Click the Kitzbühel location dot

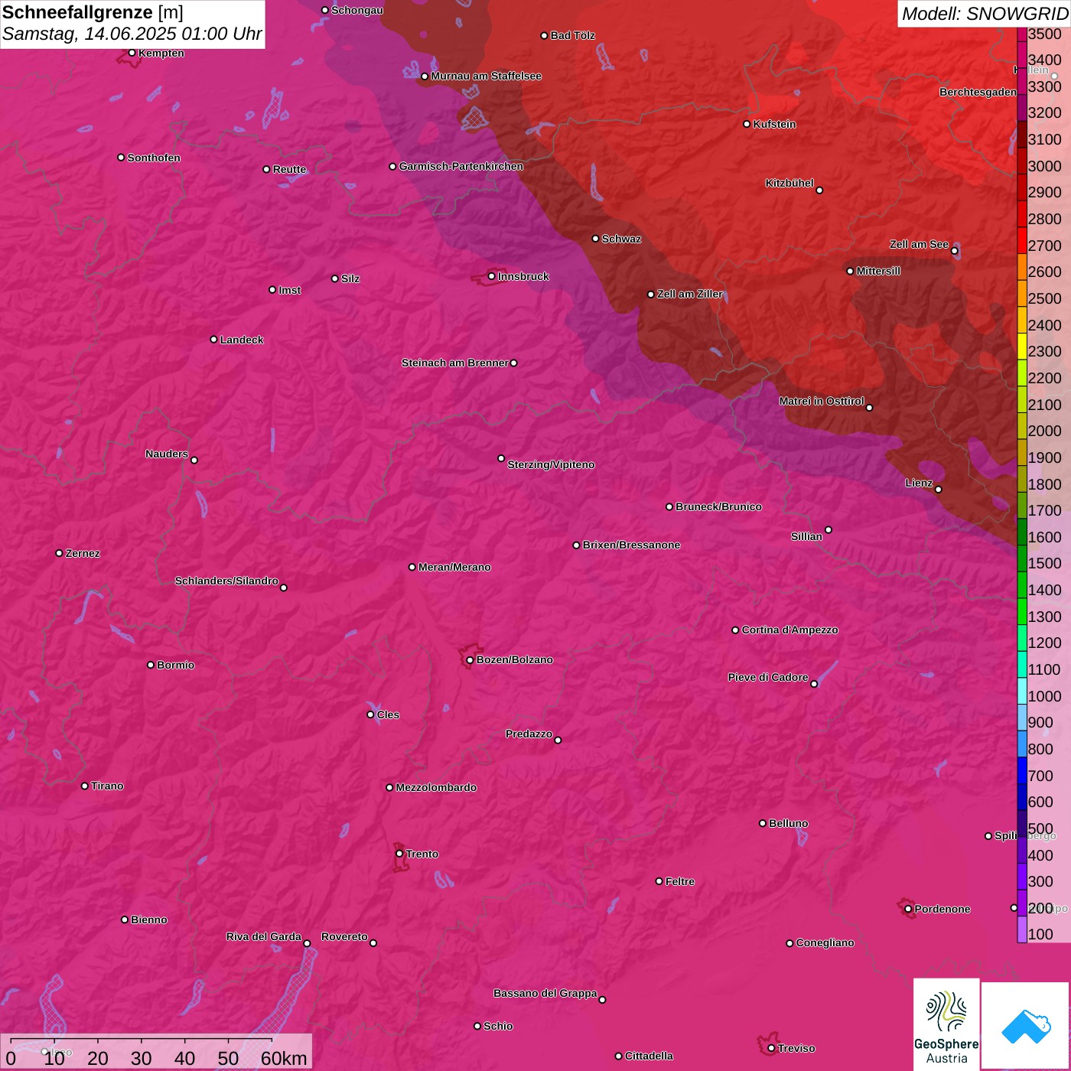tap(819, 190)
